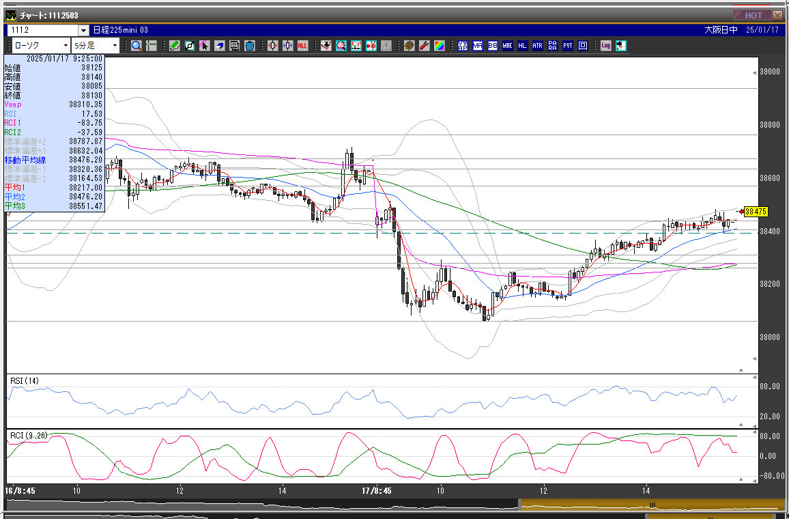The height and width of the screenshot is (519, 789).
Task: Click the stacked documents copy icon
Action: (235, 46)
